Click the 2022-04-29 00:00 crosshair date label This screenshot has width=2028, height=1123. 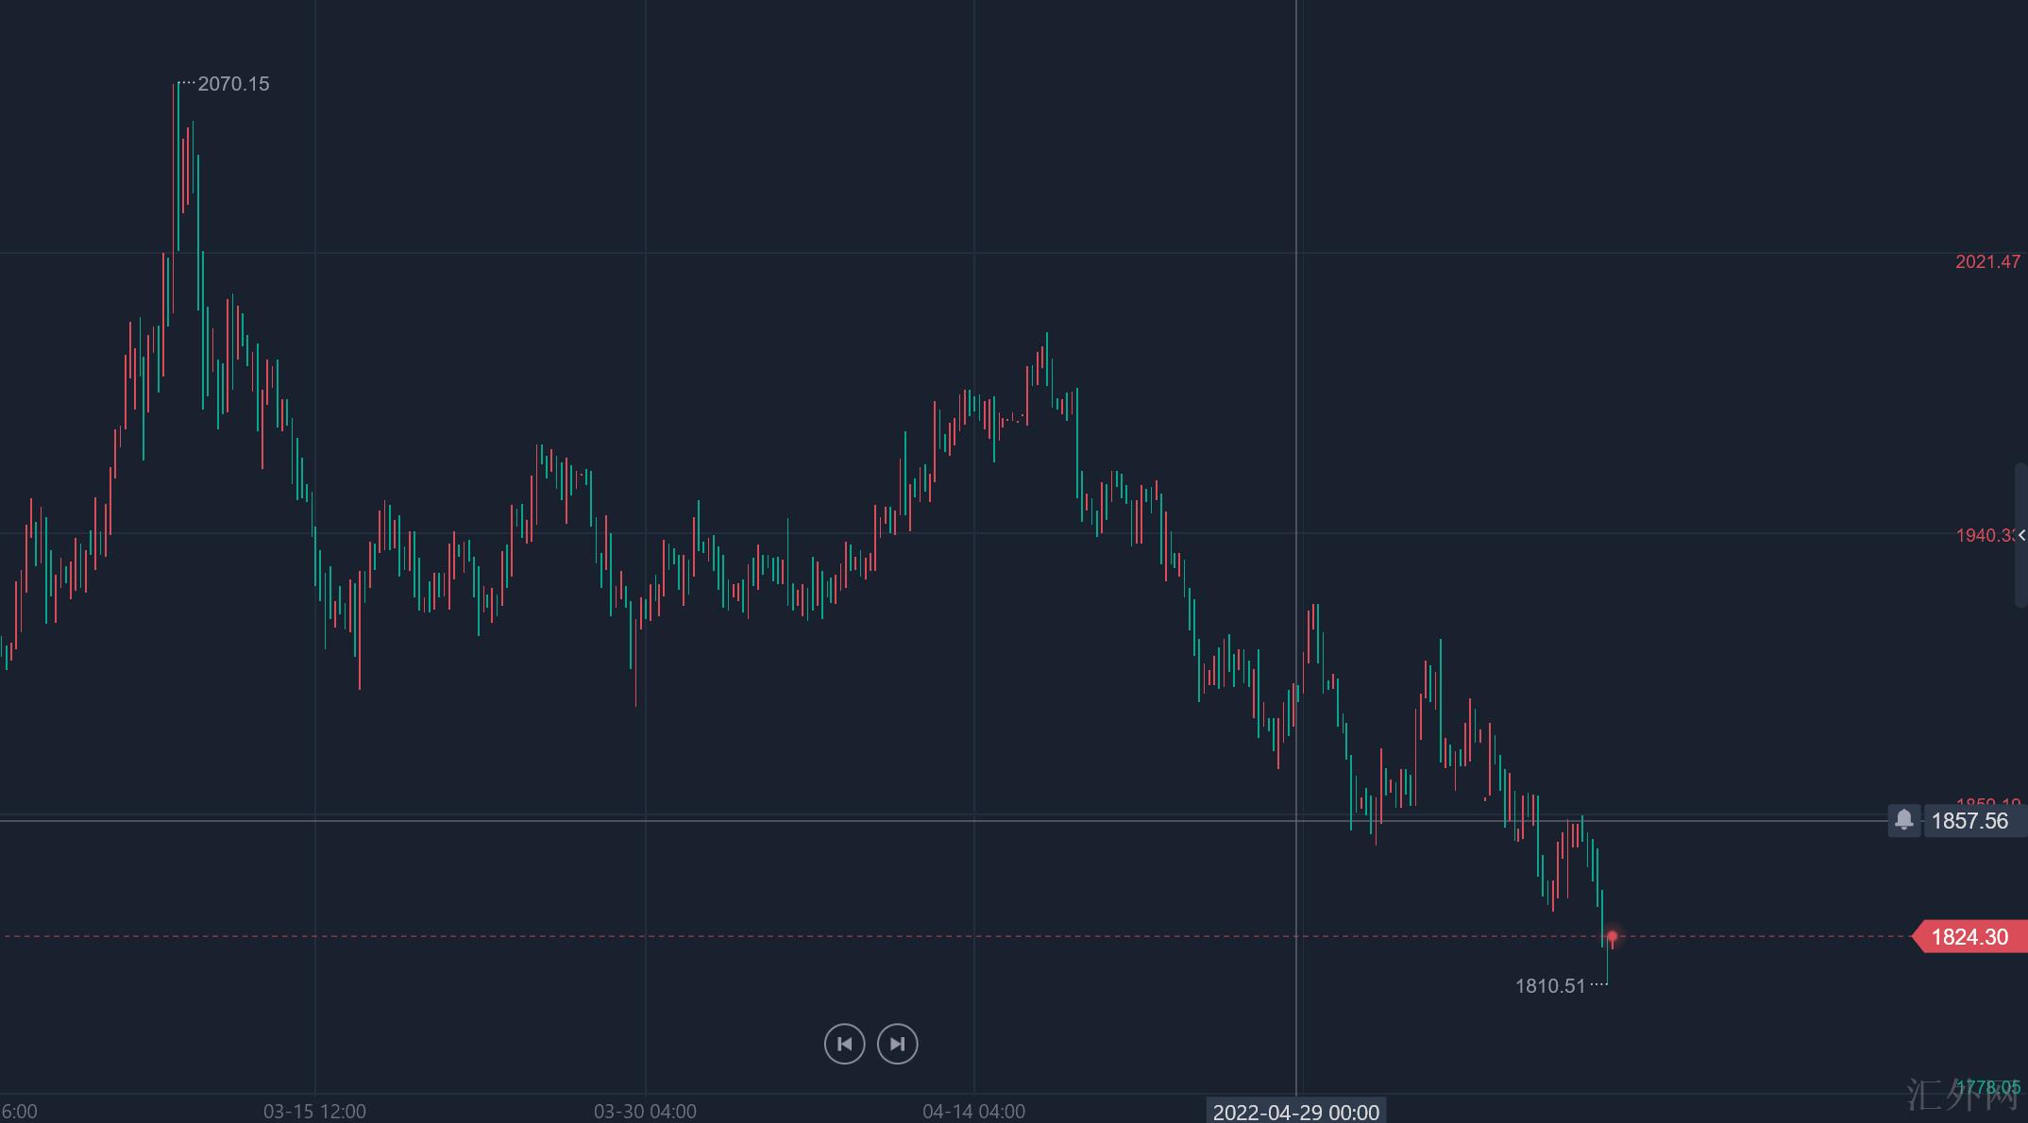1295,1112
